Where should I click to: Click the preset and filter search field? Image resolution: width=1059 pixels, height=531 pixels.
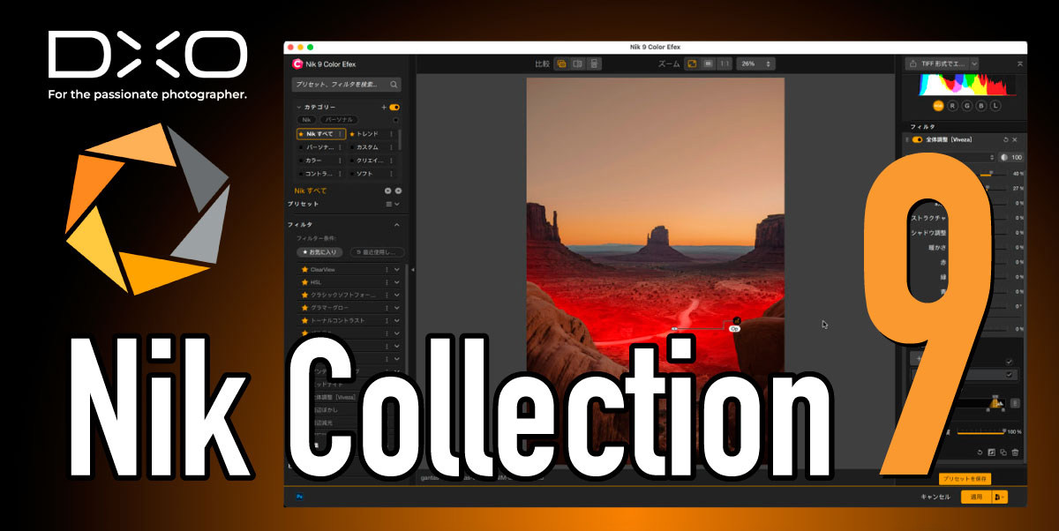[347, 85]
